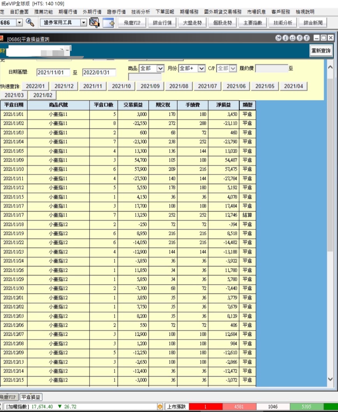Open the magnifier search icon beside 0686
338x412 pixels.
29,23
